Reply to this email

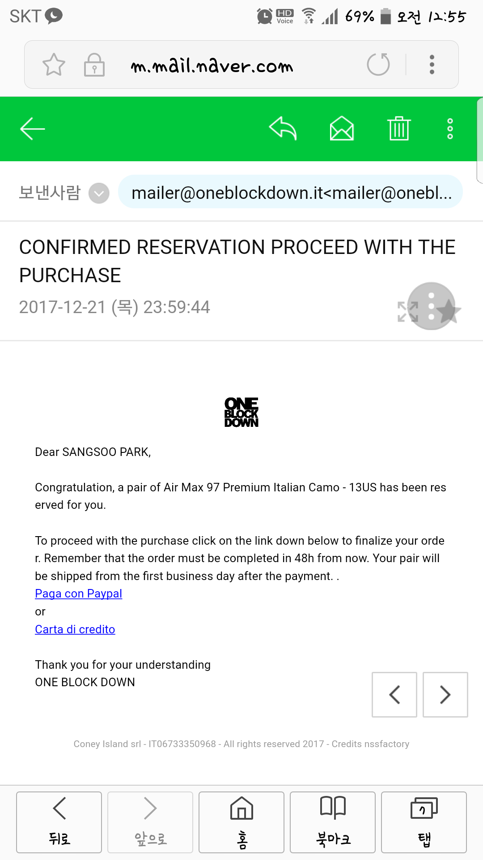283,129
